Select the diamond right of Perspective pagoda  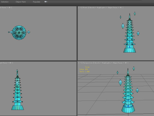pos(137,90)
